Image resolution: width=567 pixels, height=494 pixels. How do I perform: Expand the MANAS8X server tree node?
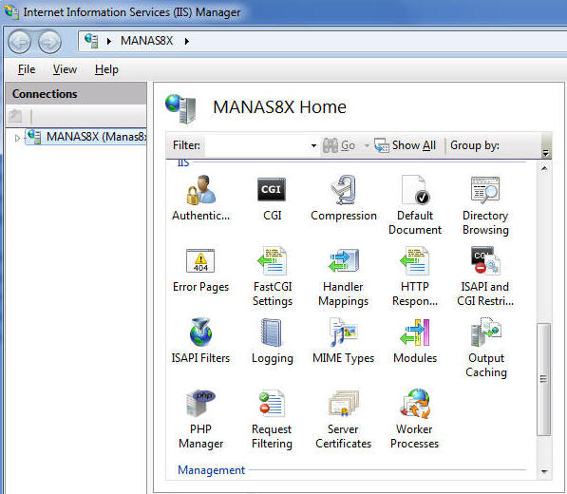17,138
